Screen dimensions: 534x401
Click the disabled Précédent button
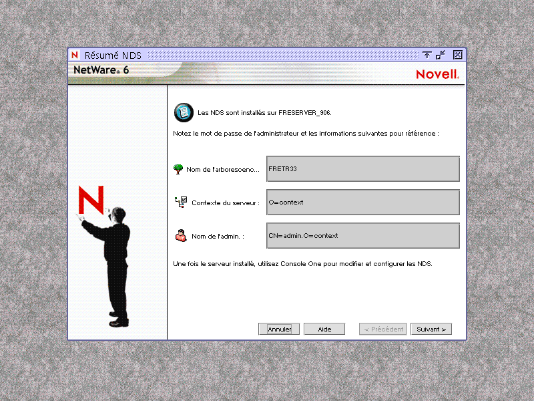pyautogui.click(x=382, y=329)
